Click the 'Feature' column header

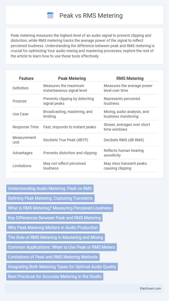click(26, 78)
